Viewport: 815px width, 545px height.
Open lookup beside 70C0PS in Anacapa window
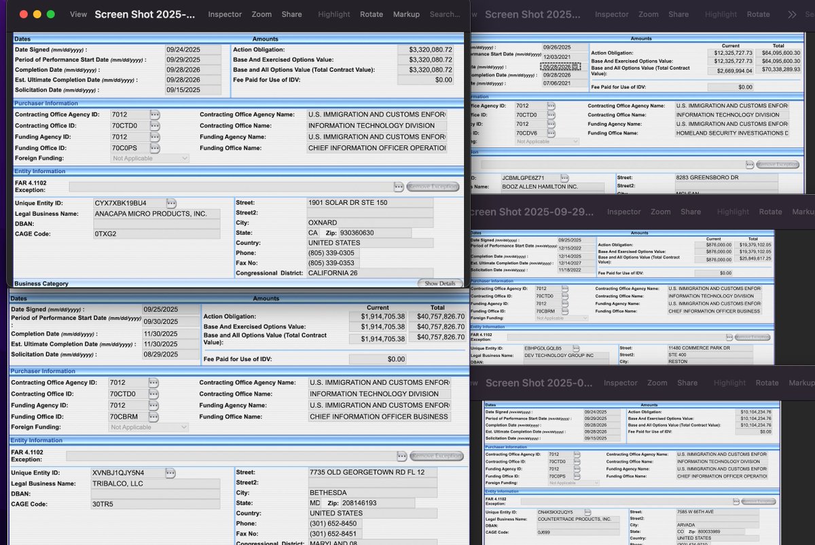click(155, 148)
